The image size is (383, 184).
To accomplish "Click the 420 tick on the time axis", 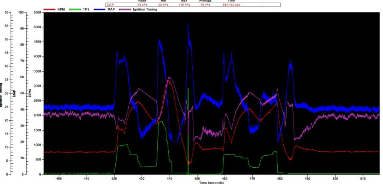I will pyautogui.click(x=114, y=178).
